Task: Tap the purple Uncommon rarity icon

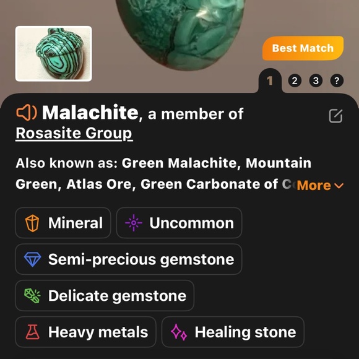Action: tap(134, 223)
